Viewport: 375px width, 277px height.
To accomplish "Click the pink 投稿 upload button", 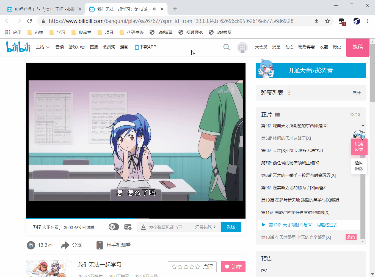I will click(358, 47).
